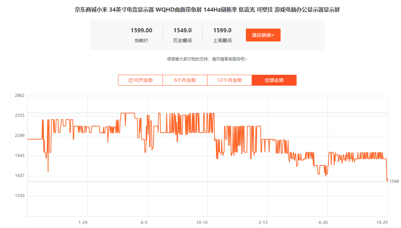Click the 1549 end-of-line price label

pos(394,181)
